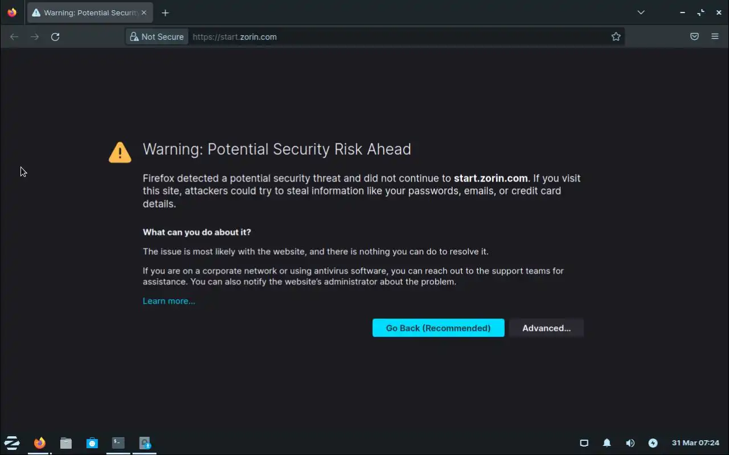Click the warning triangle icon on page
Image resolution: width=729 pixels, height=455 pixels.
120,152
